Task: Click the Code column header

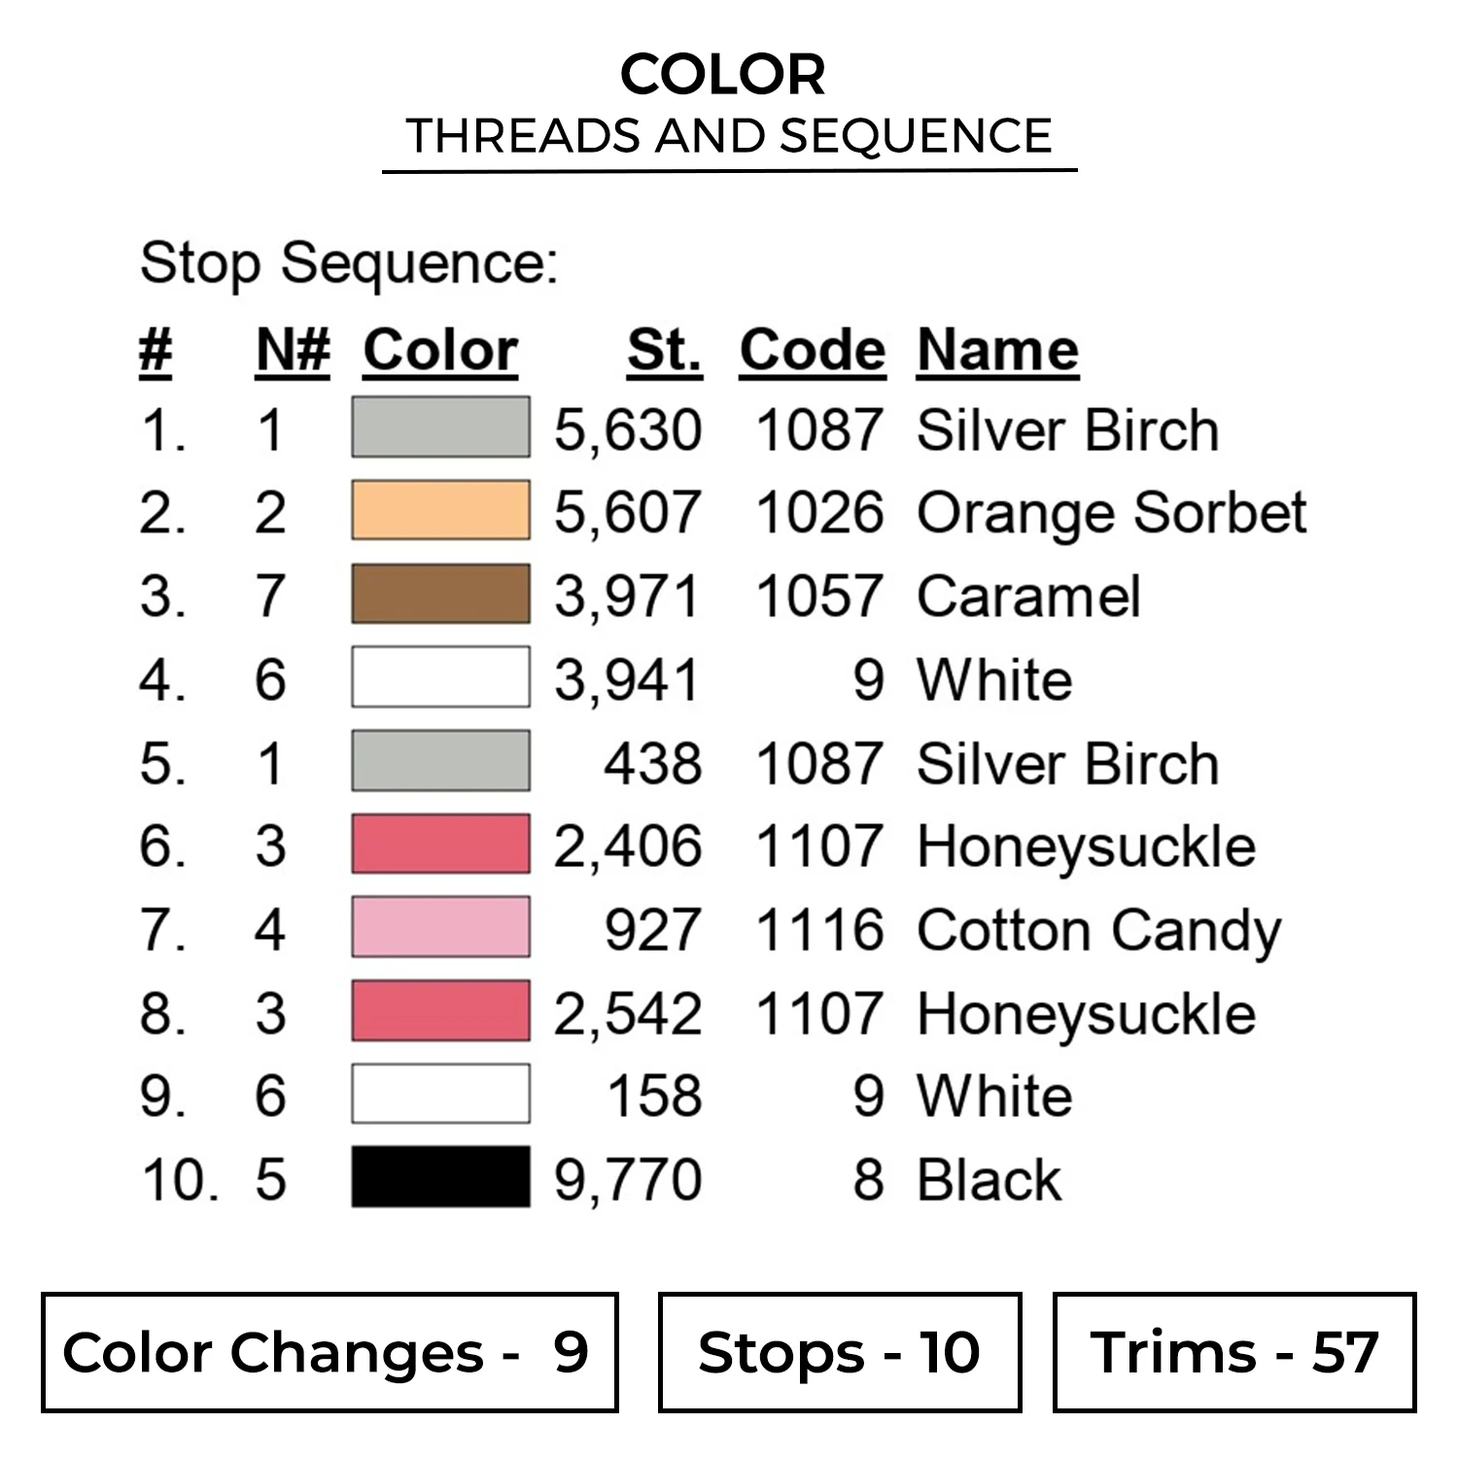Action: (x=812, y=350)
